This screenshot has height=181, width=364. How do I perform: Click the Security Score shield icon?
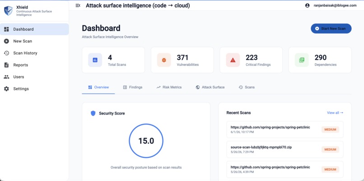(93, 113)
